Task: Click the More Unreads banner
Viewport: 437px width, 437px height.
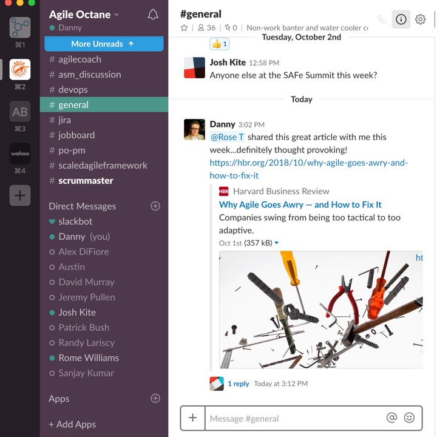Action: 104,44
